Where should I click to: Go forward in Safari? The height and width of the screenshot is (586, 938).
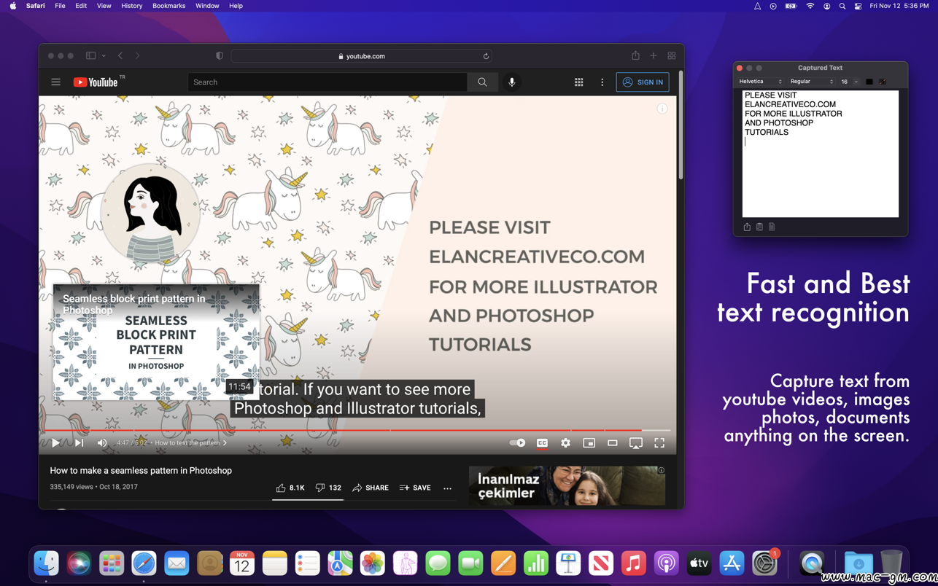click(137, 55)
